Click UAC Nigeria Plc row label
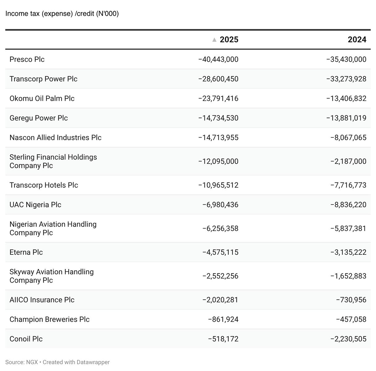Viewport: 376px width, 371px height. pyautogui.click(x=35, y=205)
